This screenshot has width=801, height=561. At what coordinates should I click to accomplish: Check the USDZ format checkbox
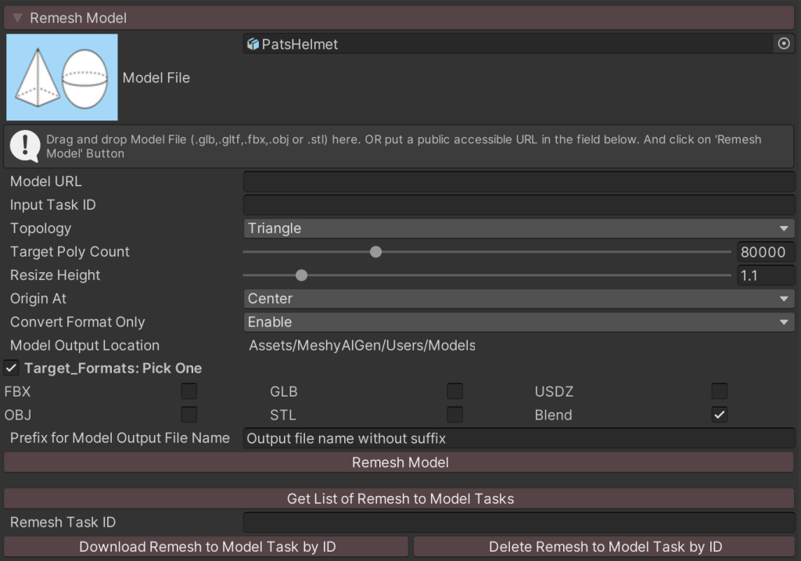[720, 391]
